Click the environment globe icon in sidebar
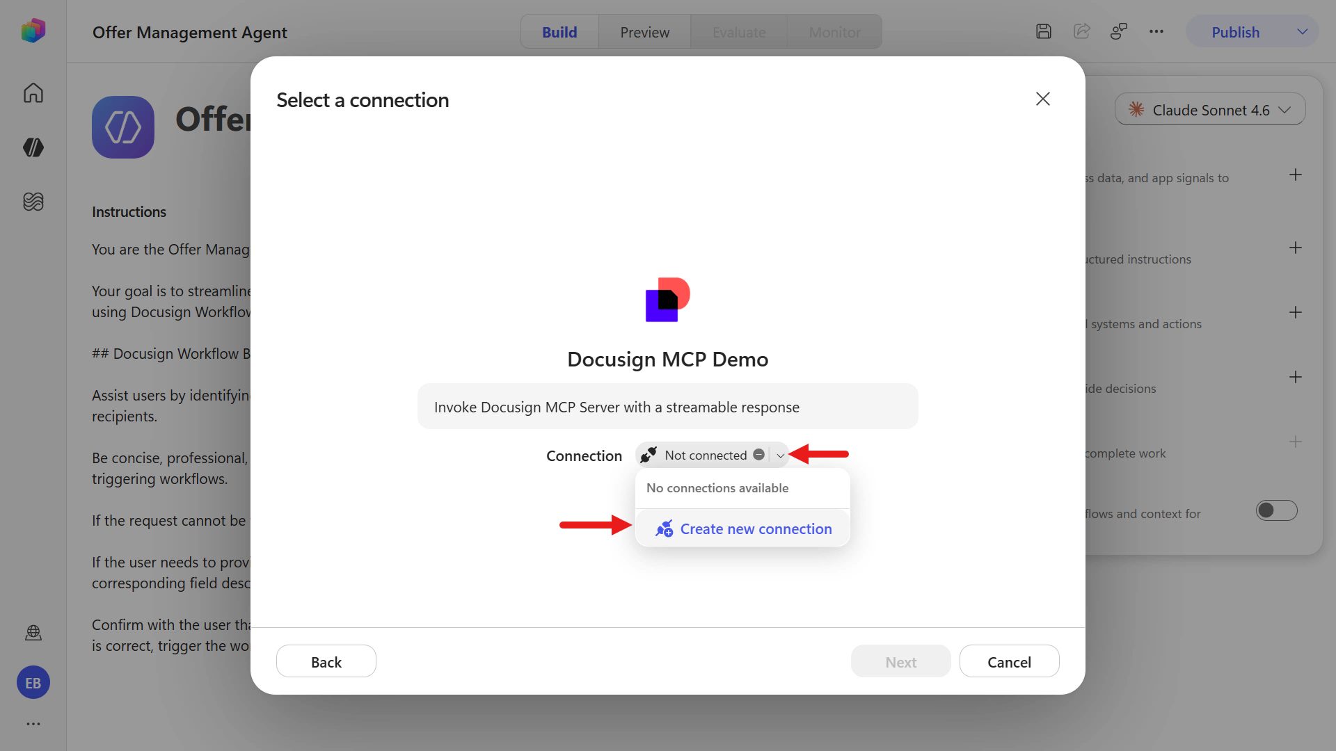 pos(33,633)
